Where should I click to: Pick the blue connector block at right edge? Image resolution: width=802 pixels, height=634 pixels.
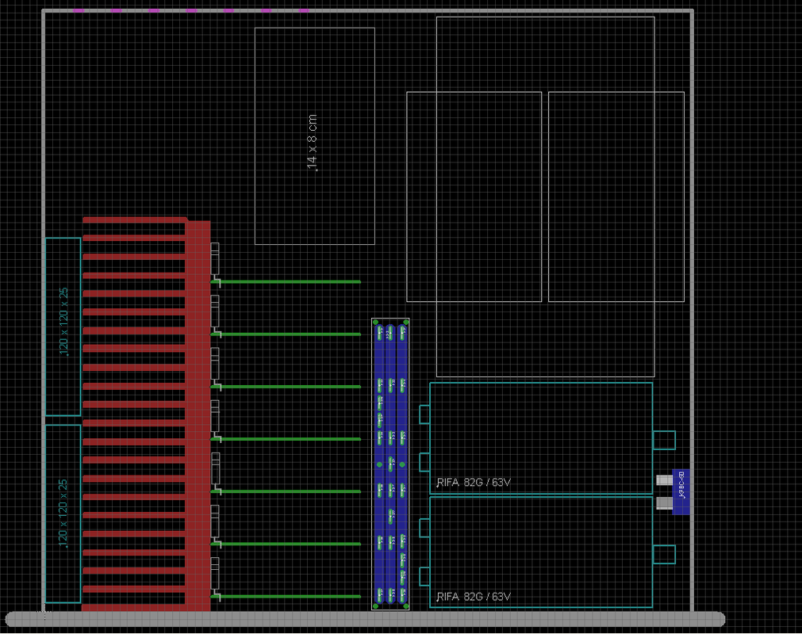tap(681, 491)
